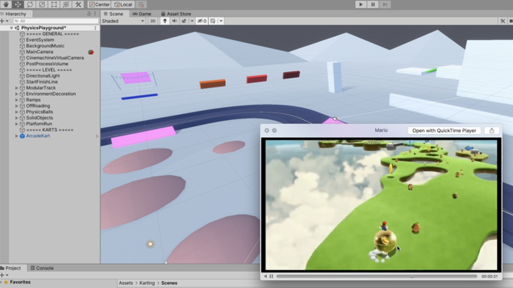Select the Hand tool
Image resolution: width=513 pixels, height=288 pixels.
[6, 4]
